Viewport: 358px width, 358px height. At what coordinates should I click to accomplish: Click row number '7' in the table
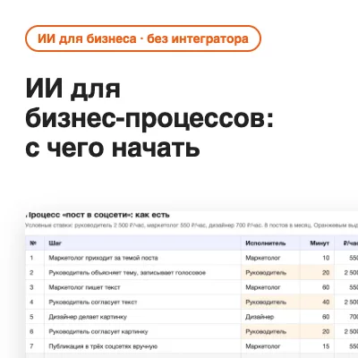pos(31,346)
